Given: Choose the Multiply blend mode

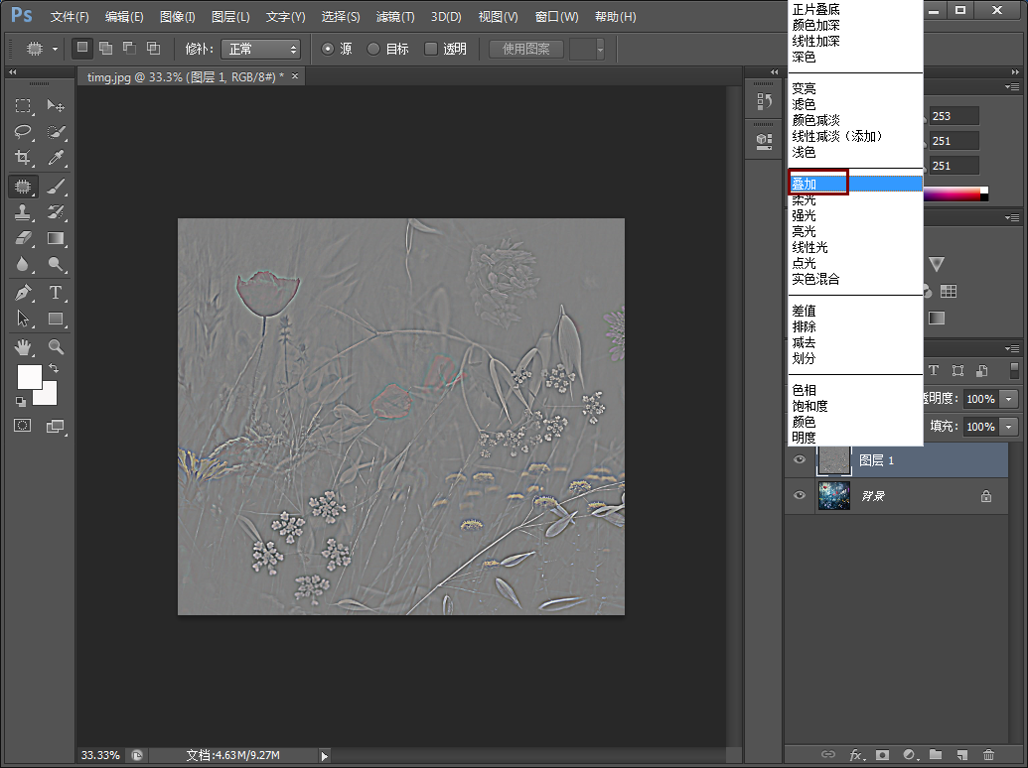Looking at the screenshot, I should [855, 9].
